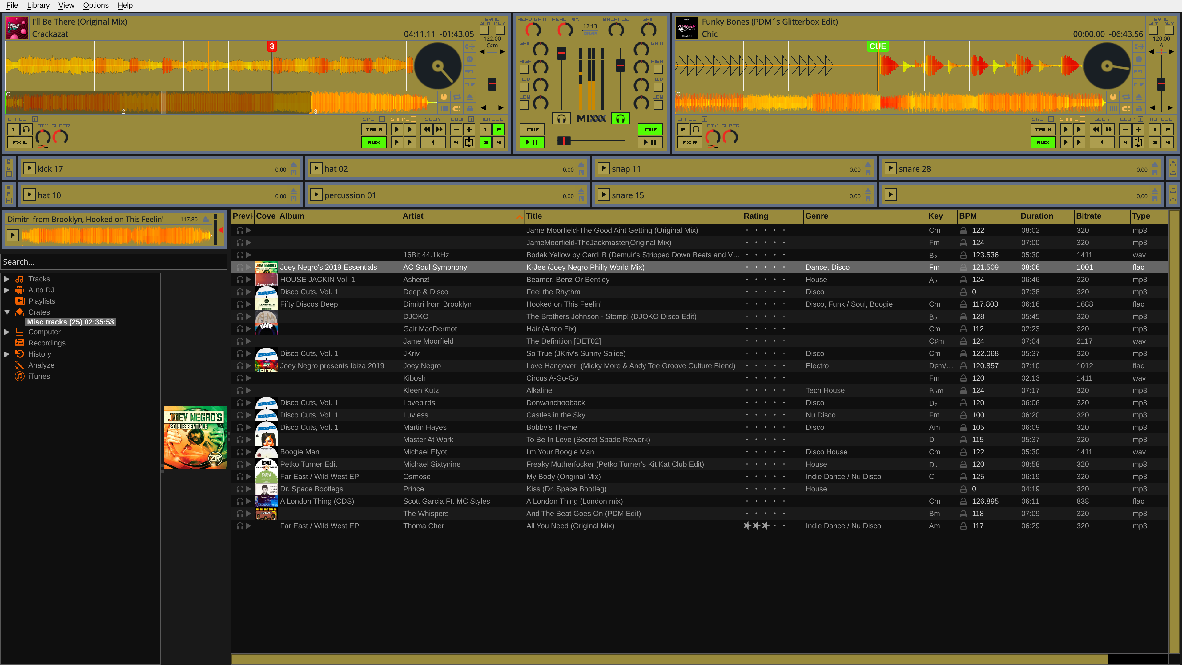Activate hotcue 2 on deck 1
This screenshot has height=665, width=1182.
(498, 129)
